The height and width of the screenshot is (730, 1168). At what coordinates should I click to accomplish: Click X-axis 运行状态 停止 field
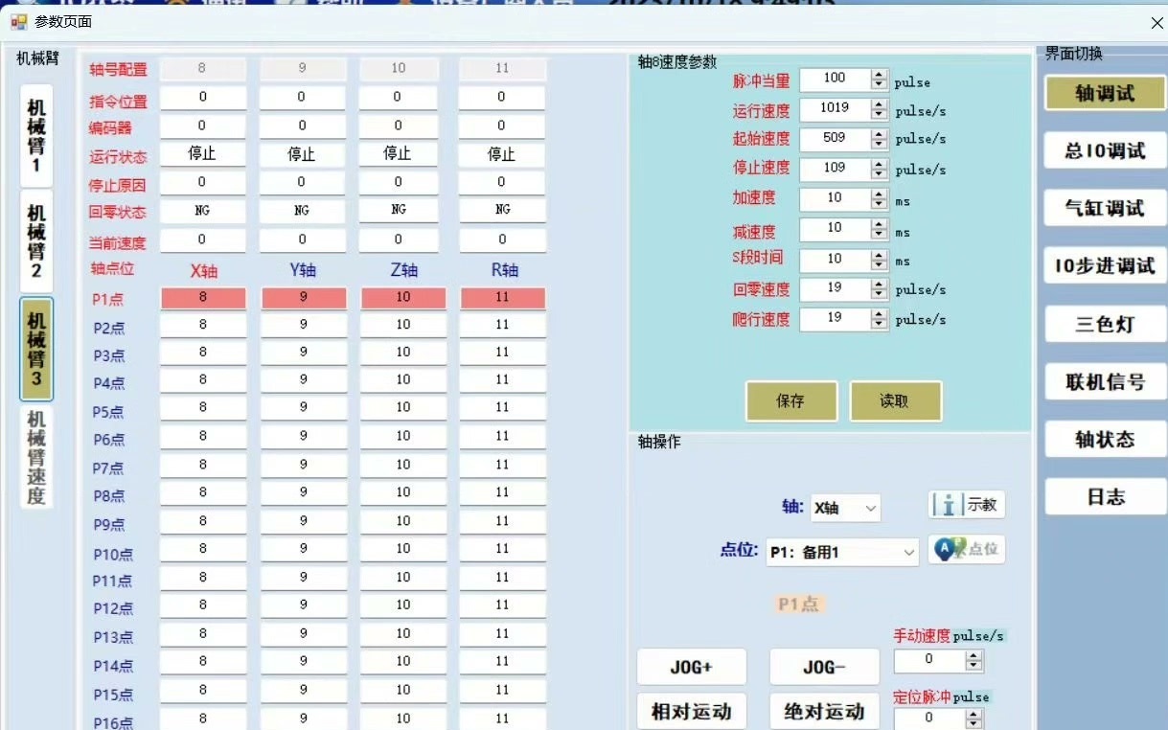[x=203, y=154]
